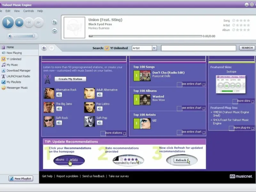The image size is (256, 192).
Task: Open the View menu
Action: pos(17,11)
